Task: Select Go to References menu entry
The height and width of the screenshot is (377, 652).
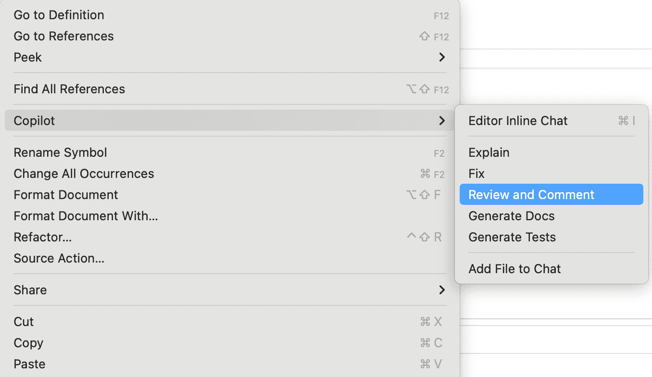Action: [x=63, y=36]
